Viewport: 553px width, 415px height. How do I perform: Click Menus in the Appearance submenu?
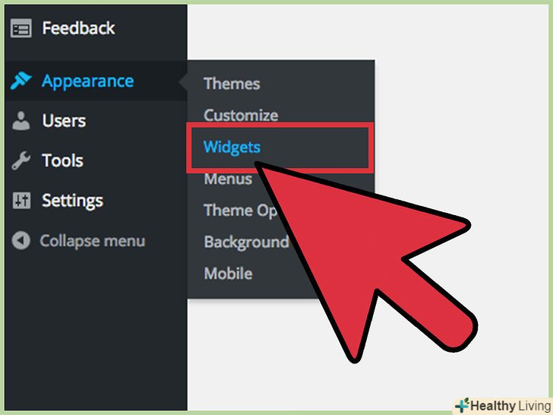pyautogui.click(x=228, y=179)
